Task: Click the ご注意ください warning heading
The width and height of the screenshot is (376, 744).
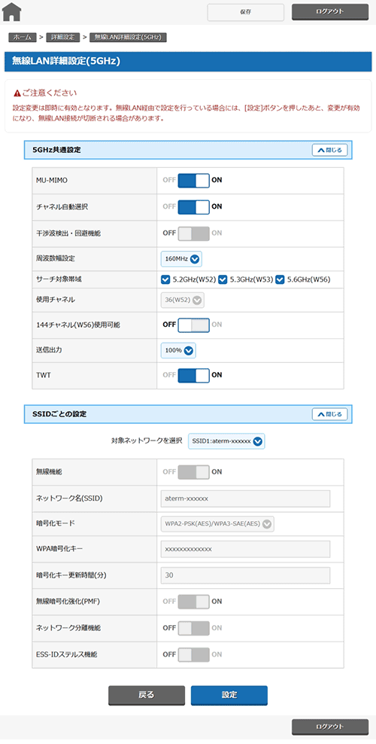Action: [x=49, y=93]
